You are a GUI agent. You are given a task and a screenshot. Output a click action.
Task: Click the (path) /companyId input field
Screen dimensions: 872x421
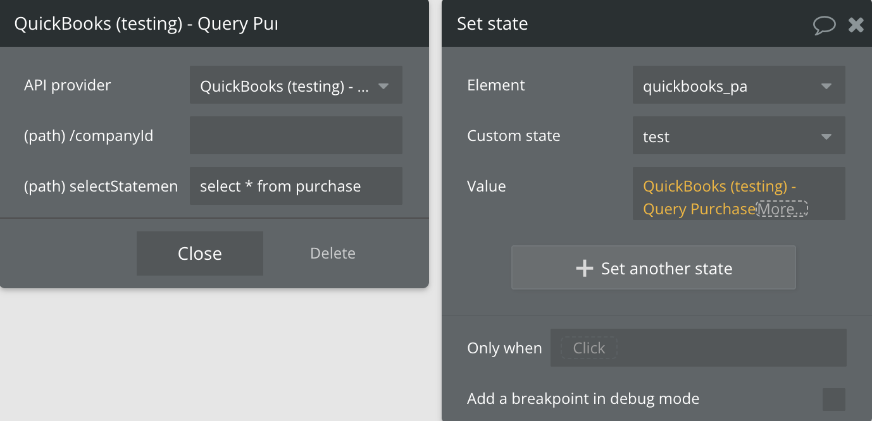(296, 135)
